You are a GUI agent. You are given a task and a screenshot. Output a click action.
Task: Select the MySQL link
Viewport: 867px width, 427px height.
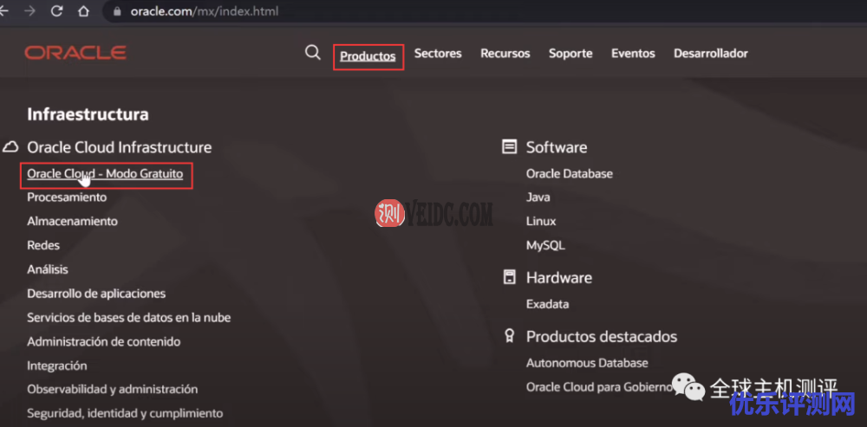545,245
